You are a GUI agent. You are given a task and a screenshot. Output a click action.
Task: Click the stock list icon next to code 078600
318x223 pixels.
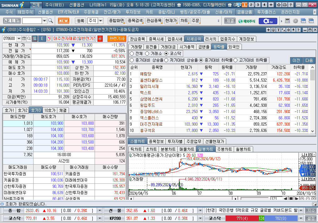24,38
